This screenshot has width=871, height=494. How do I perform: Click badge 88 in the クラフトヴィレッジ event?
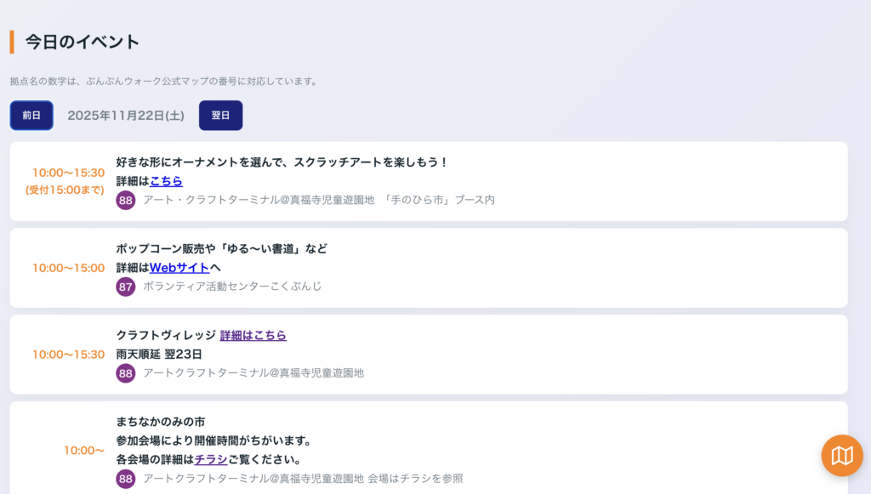(126, 373)
